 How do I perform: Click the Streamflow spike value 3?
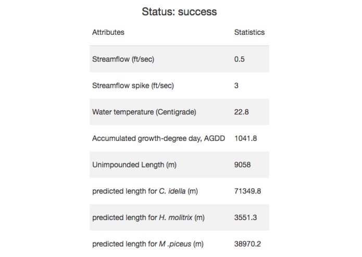pyautogui.click(x=236, y=86)
